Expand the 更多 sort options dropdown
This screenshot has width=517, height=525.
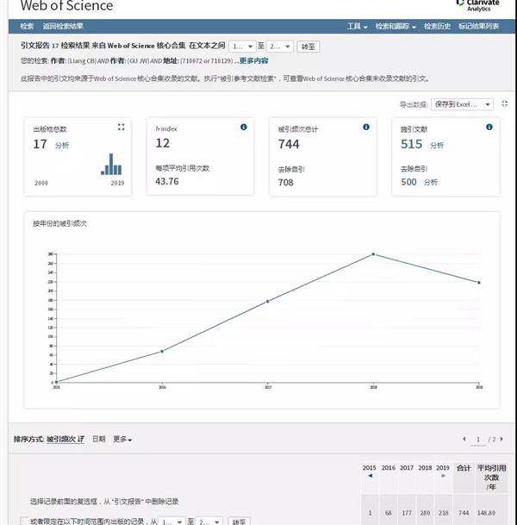tap(121, 440)
